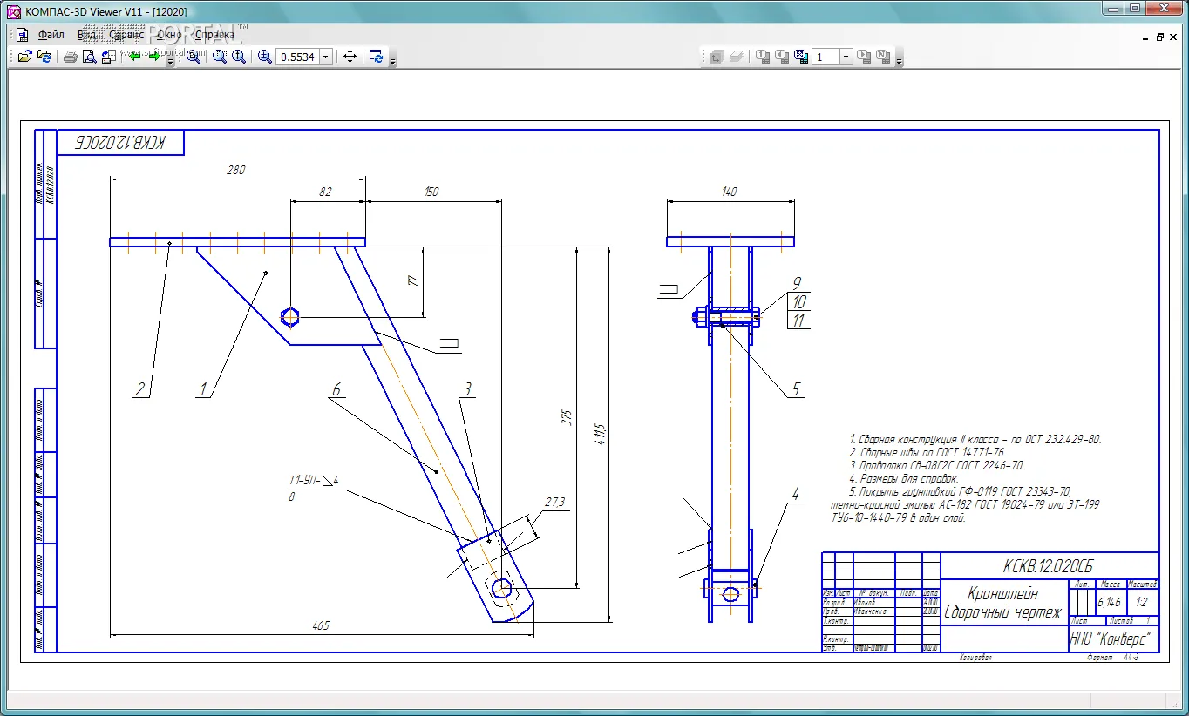The width and height of the screenshot is (1189, 716).
Task: Click the Print icon
Action: coord(71,57)
